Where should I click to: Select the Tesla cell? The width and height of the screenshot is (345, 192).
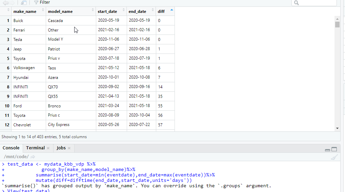tap(28, 39)
